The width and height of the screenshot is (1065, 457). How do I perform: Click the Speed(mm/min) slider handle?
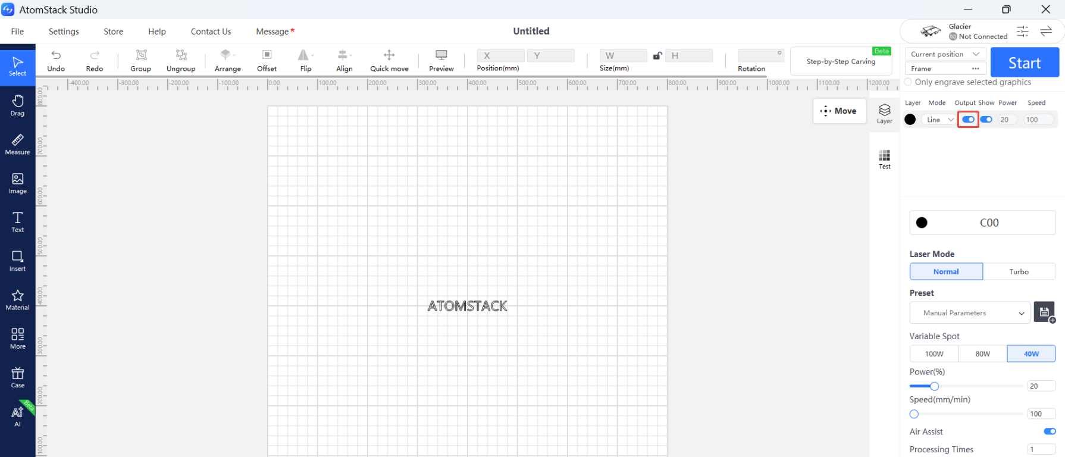coord(914,414)
